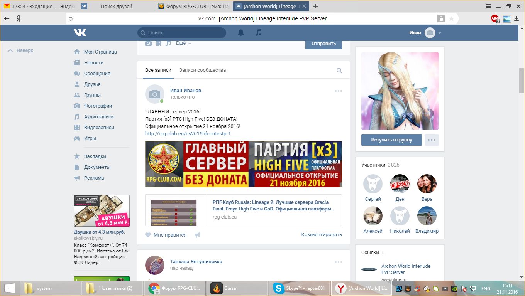The height and width of the screenshot is (296, 525).
Task: Switch to the "Форум RPG-CLUB" browser tab
Action: [x=194, y=6]
